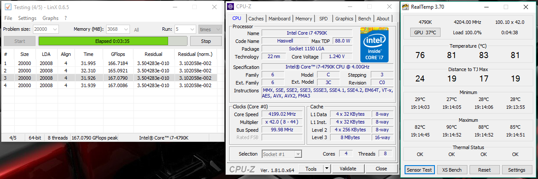
Task: Click the 90°C maximum temperature value
Action: click(x=452, y=127)
